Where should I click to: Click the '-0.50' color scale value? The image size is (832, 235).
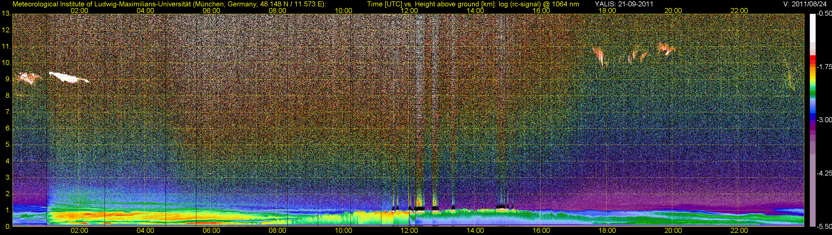pyautogui.click(x=824, y=14)
